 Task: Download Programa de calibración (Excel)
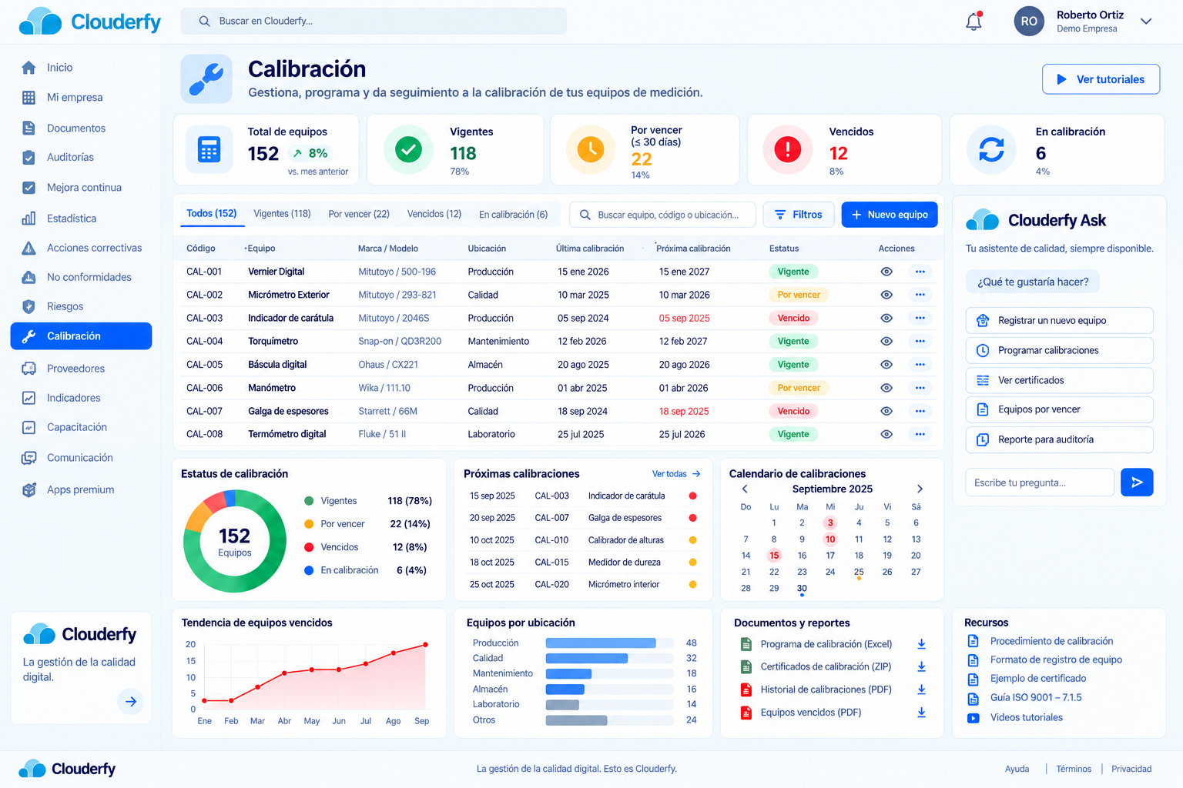tap(921, 644)
